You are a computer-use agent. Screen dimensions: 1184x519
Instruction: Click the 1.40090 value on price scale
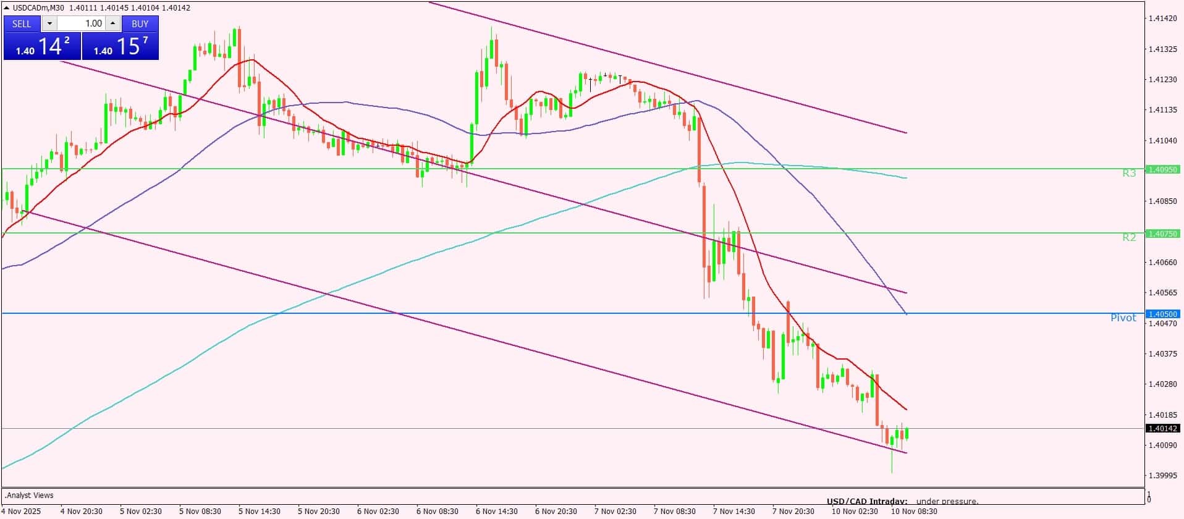(x=1162, y=445)
